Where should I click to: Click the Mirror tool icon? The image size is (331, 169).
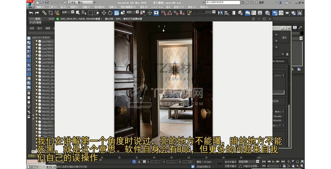point(220,13)
